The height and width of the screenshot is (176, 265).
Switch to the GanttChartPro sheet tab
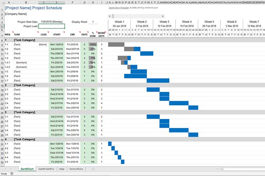click(x=46, y=169)
